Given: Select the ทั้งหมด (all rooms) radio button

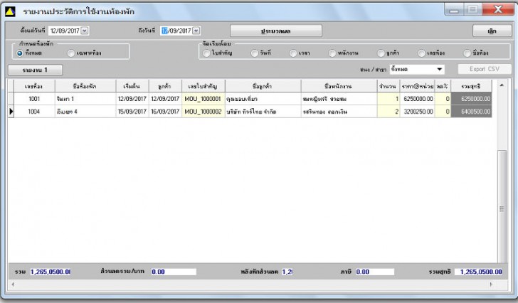Looking at the screenshot, I should pyautogui.click(x=20, y=53).
